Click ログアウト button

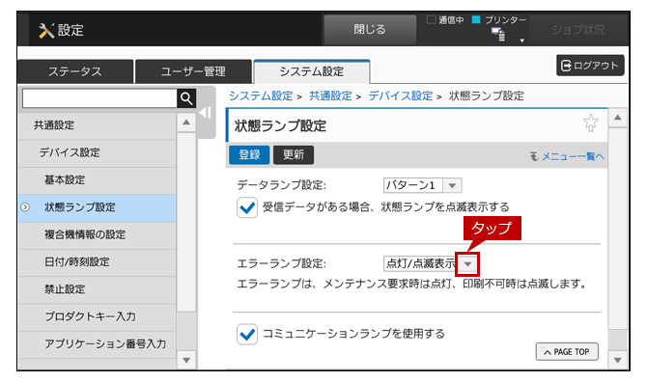(590, 66)
